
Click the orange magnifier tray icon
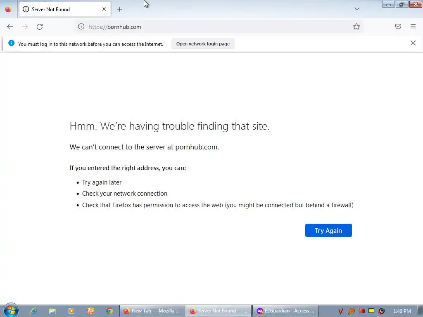(351, 311)
